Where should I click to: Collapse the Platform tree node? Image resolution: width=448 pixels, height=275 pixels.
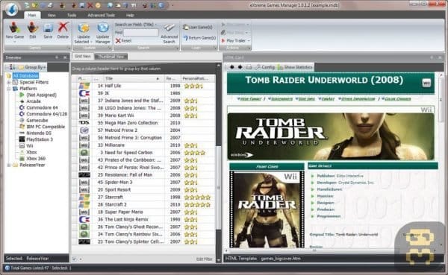(x=9, y=89)
